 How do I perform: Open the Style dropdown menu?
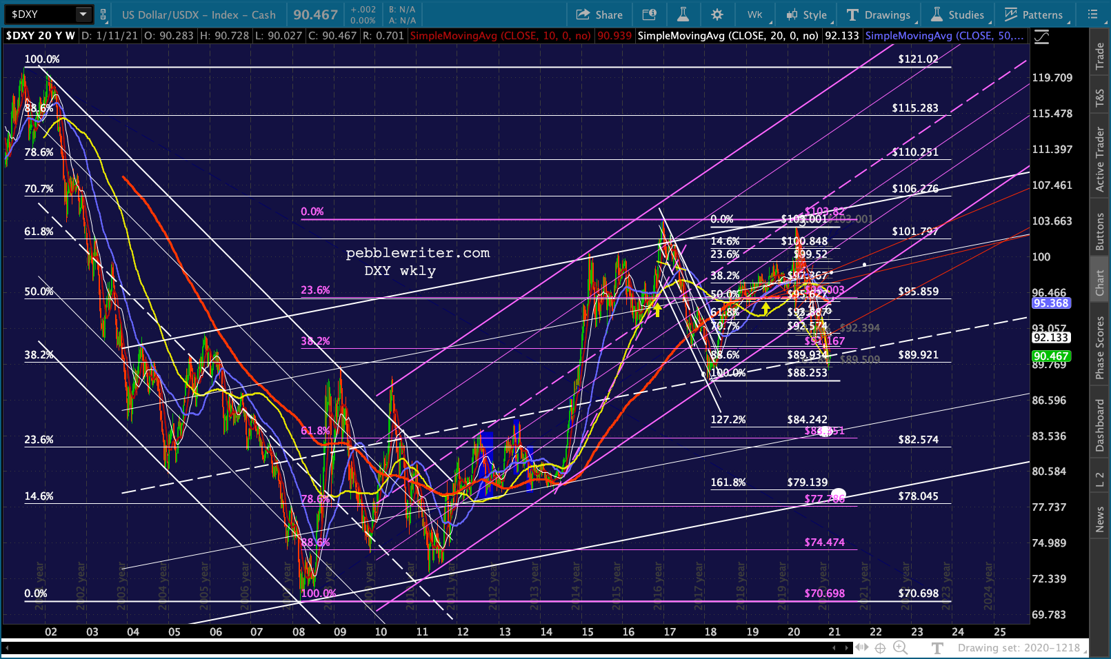coord(809,14)
